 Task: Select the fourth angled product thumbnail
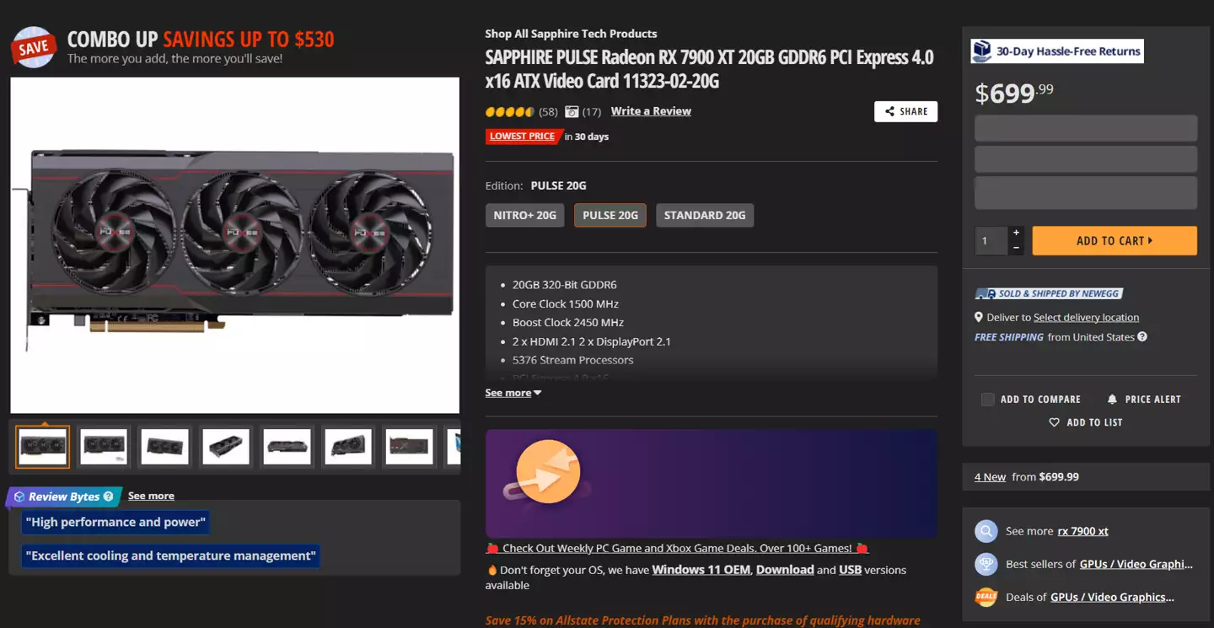tap(226, 447)
